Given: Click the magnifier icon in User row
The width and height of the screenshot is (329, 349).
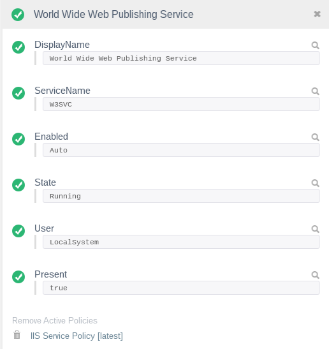Looking at the screenshot, I should click(x=315, y=229).
